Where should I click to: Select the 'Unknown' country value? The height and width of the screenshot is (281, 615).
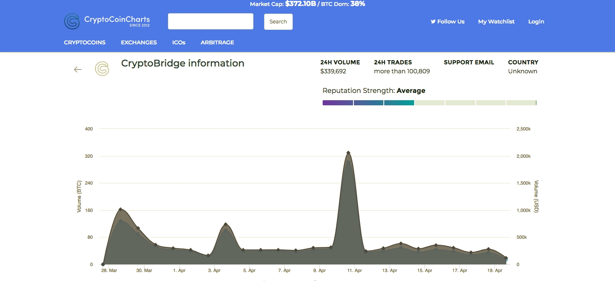pos(523,72)
